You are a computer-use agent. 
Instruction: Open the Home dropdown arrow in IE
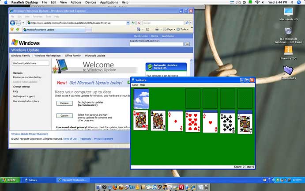143,30
